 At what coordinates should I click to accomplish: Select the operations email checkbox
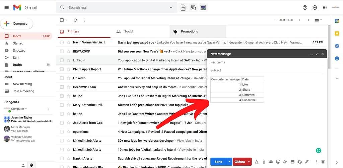point(62,132)
